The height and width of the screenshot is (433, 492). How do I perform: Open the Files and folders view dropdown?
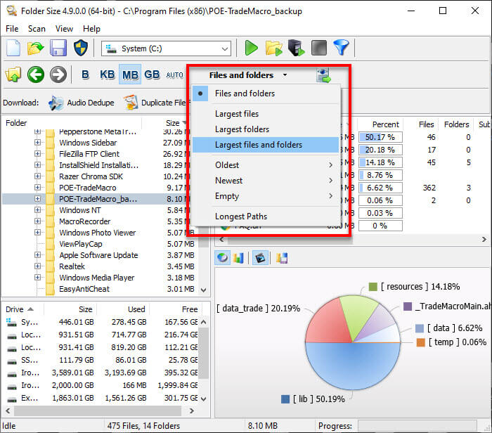(248, 75)
